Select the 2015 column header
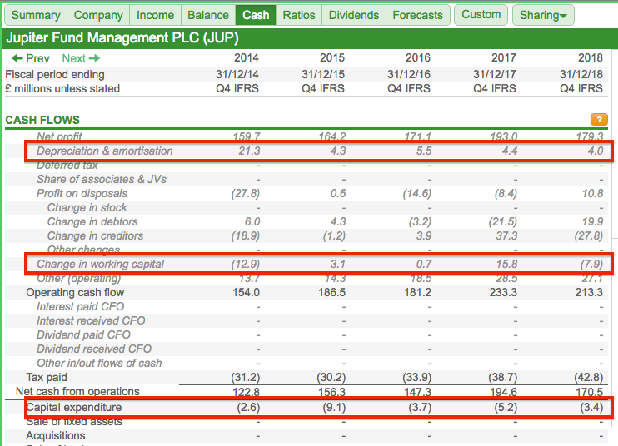 332,58
